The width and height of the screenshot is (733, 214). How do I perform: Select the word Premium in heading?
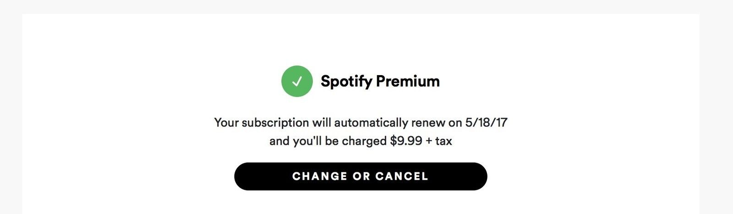[x=408, y=81]
